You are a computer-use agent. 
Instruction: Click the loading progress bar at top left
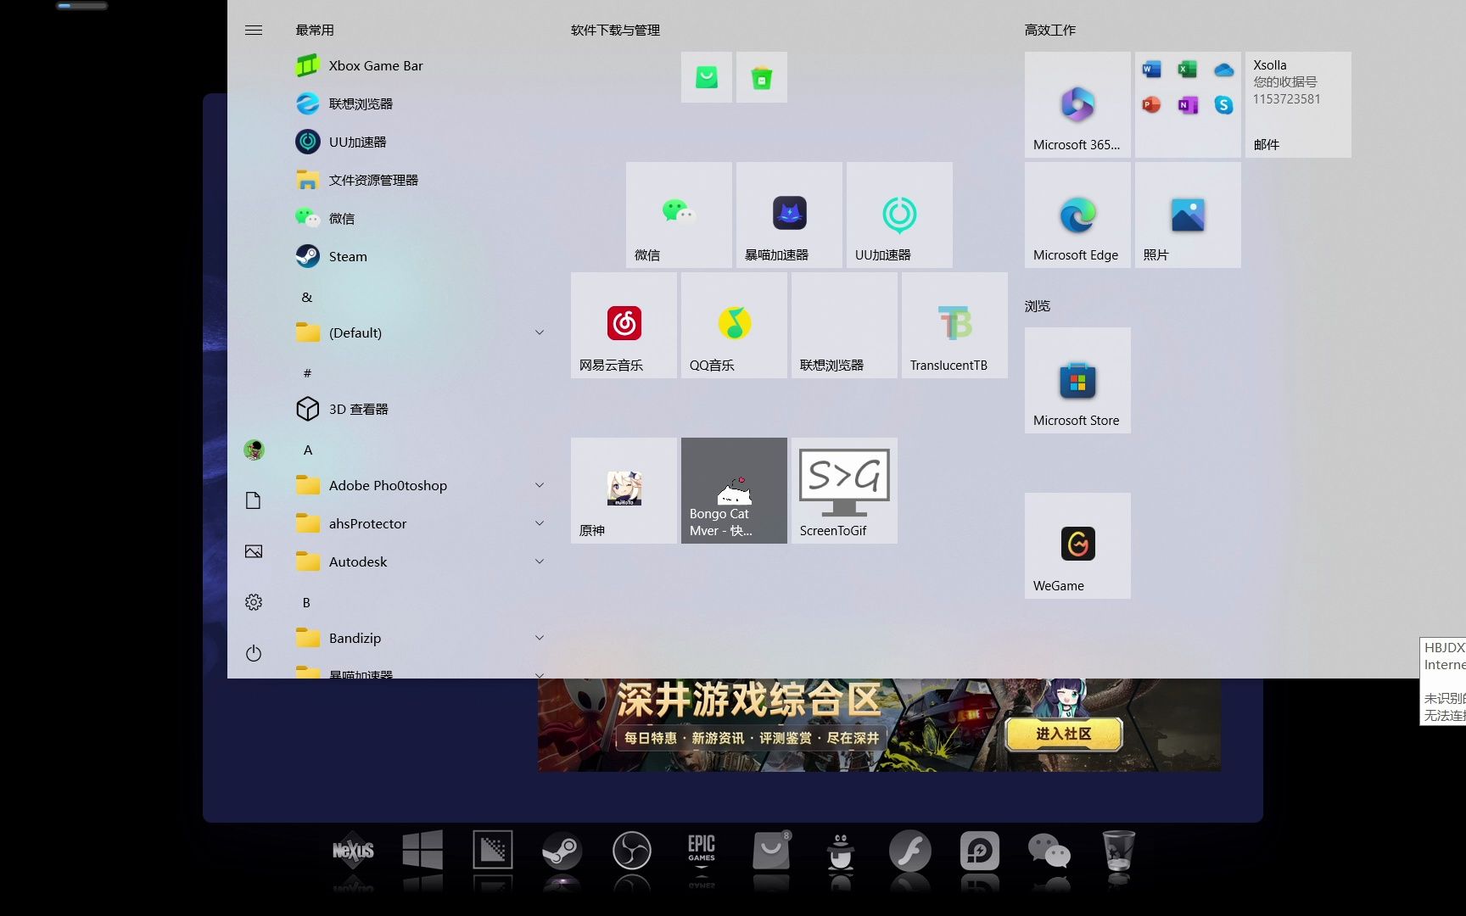[81, 5]
